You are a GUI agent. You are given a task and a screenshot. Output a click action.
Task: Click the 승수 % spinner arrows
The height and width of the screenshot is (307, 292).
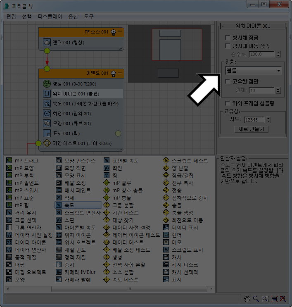pyautogui.click(x=278, y=54)
